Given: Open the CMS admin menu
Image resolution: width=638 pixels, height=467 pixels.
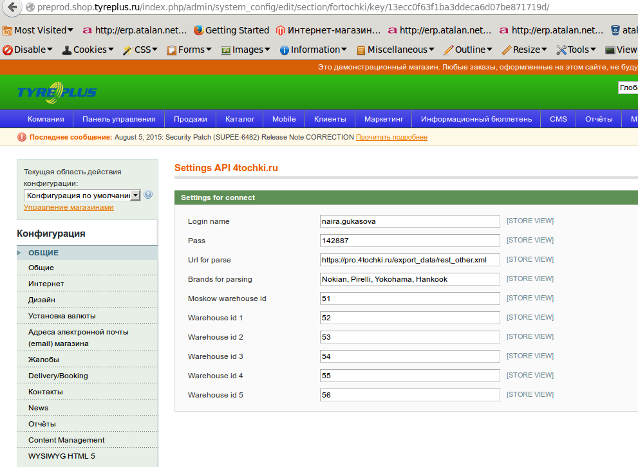Looking at the screenshot, I should coord(558,119).
